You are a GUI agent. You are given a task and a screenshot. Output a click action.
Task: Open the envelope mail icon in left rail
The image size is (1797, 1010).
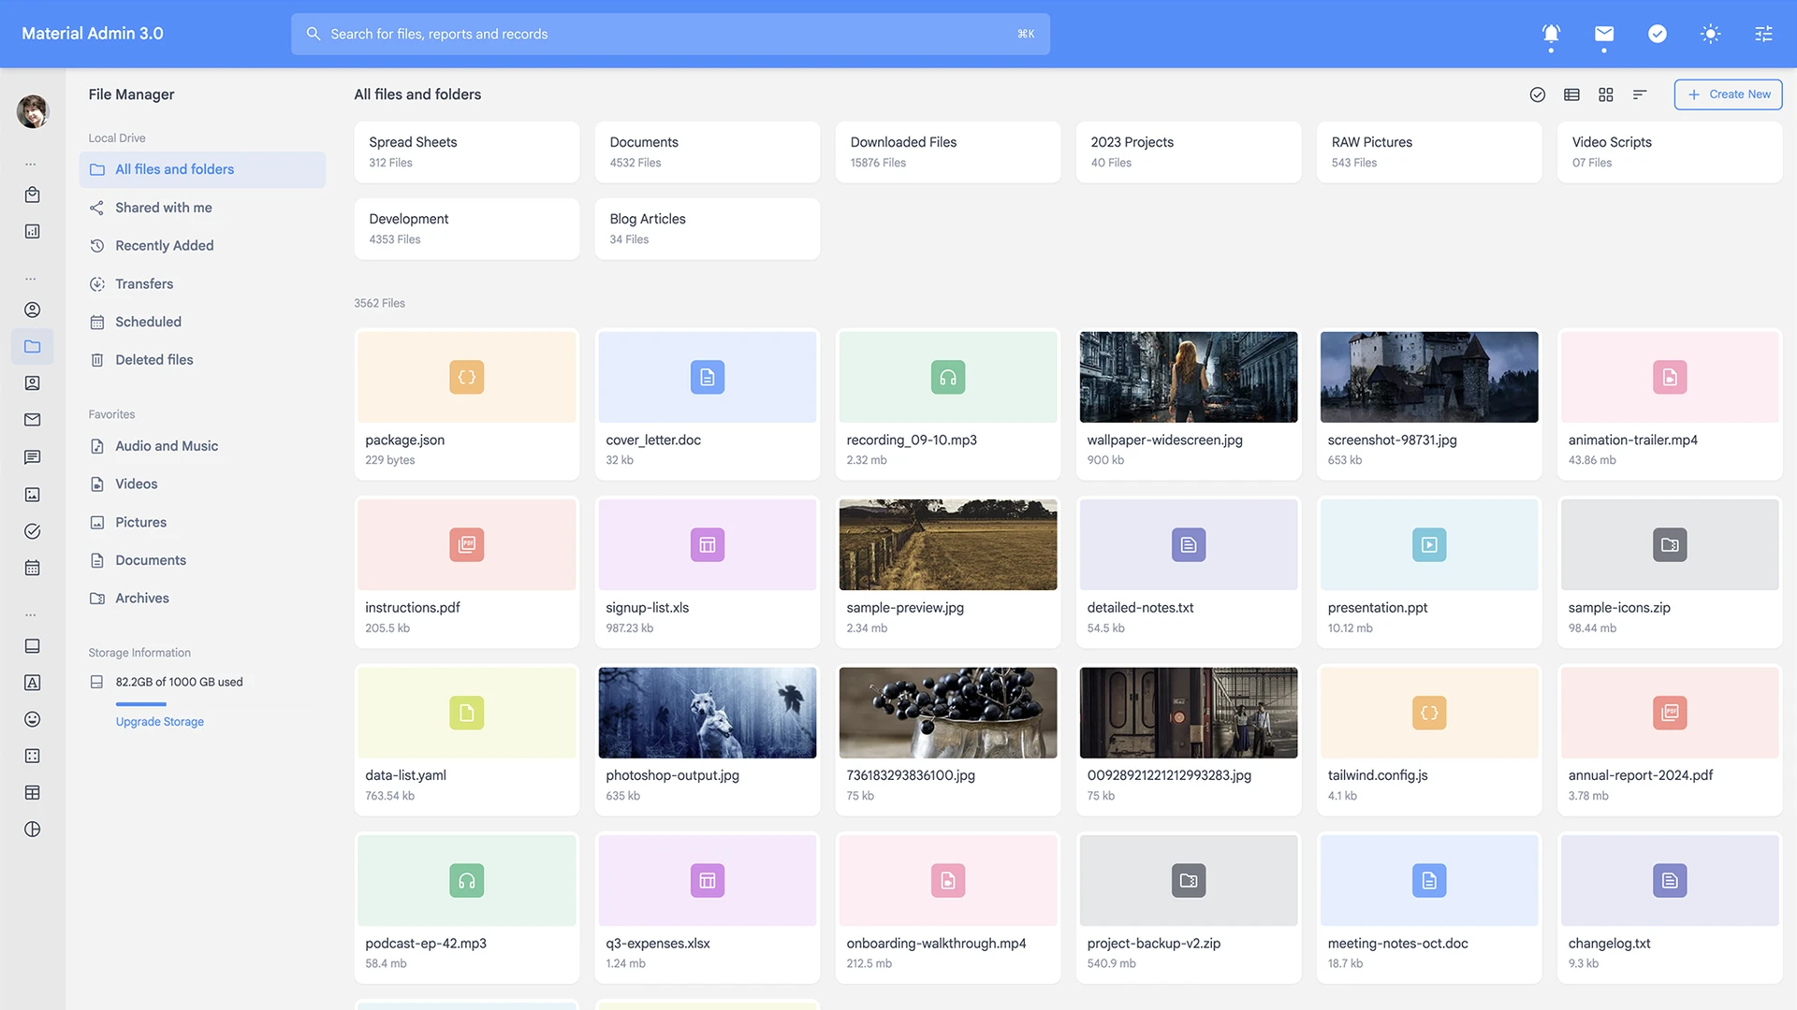[33, 420]
